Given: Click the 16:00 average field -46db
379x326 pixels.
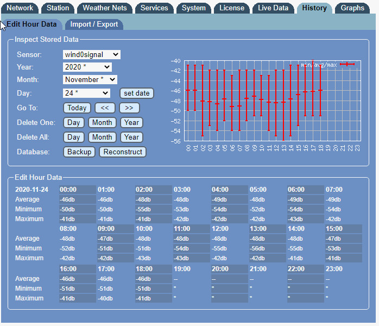Looking at the screenshot, I should pyautogui.click(x=77, y=279).
